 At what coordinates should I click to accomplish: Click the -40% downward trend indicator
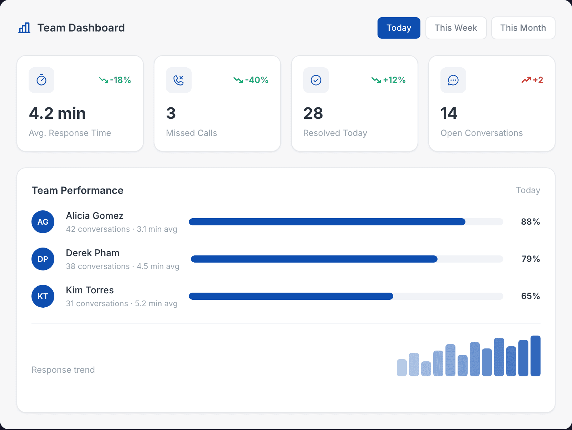click(x=251, y=80)
